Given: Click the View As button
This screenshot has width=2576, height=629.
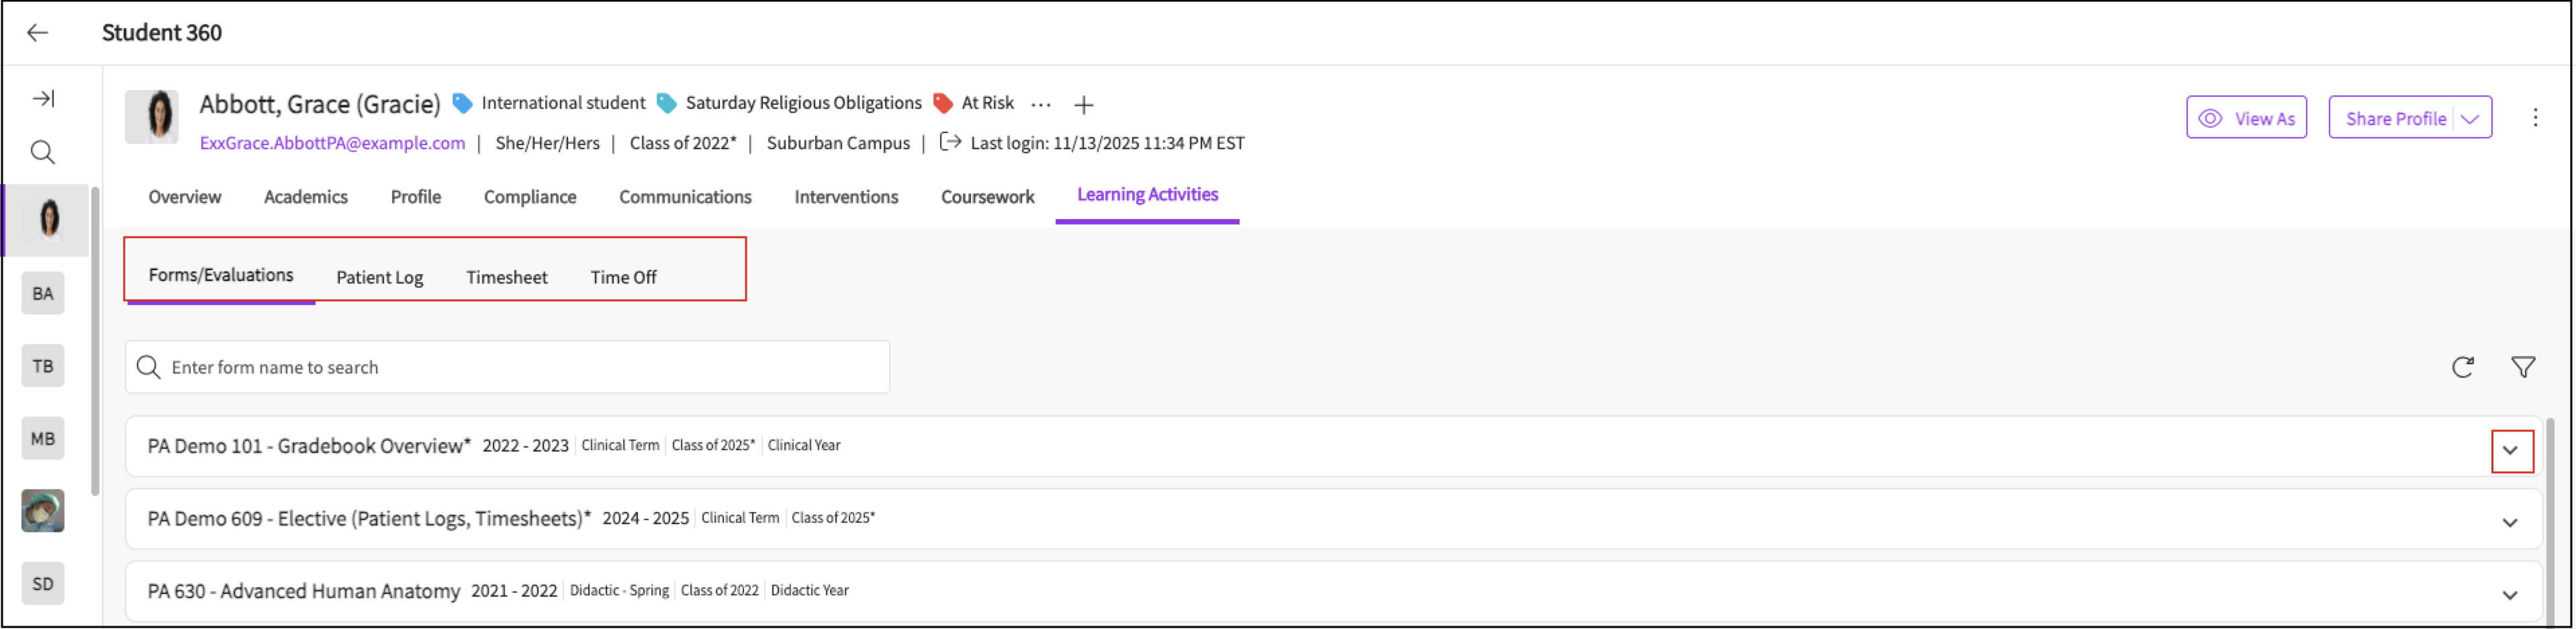Looking at the screenshot, I should (2246, 118).
